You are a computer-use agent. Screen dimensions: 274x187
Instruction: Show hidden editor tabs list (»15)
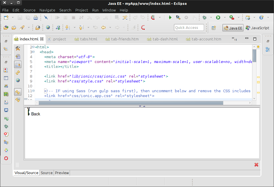click(234, 39)
